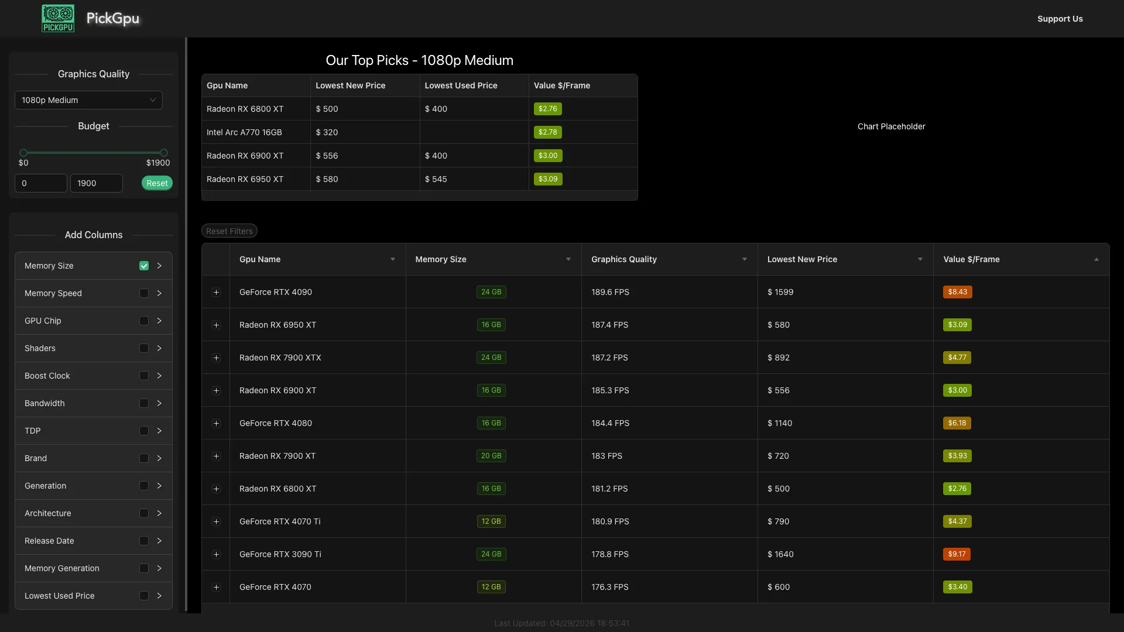The height and width of the screenshot is (632, 1124).
Task: Click the green Reset budget button
Action: click(x=157, y=183)
